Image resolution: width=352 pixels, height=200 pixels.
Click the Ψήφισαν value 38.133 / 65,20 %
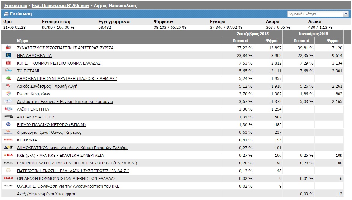pos(170,27)
